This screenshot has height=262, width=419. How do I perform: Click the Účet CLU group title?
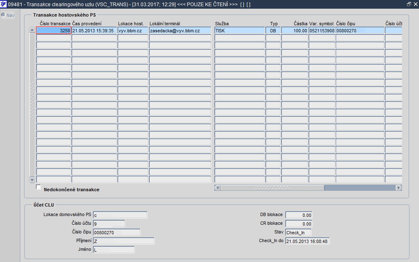[x=44, y=205]
